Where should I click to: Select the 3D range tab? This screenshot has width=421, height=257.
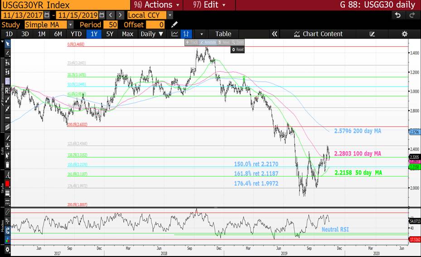[x=25, y=34]
